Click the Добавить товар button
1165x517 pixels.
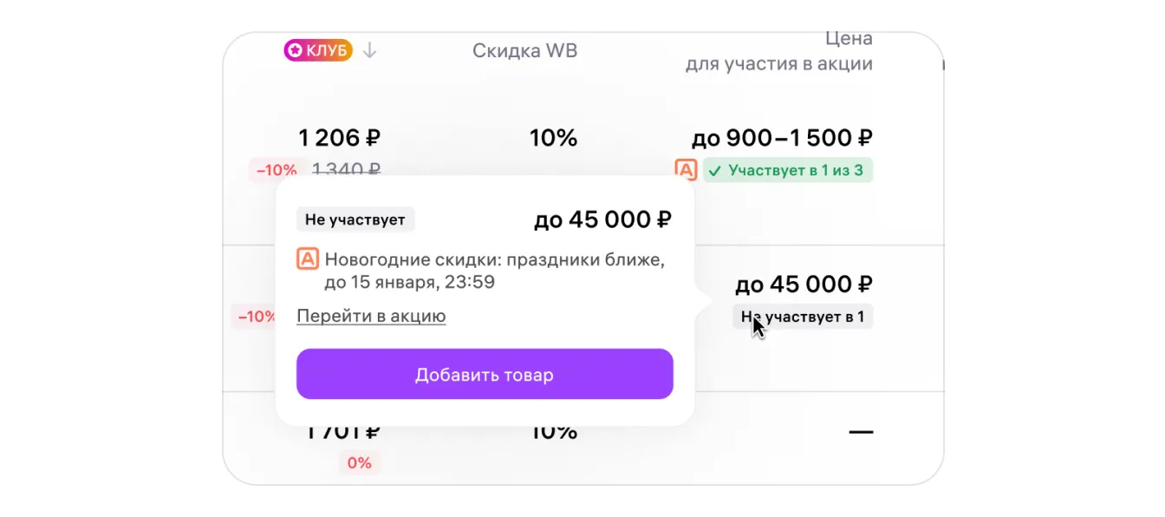click(x=485, y=374)
